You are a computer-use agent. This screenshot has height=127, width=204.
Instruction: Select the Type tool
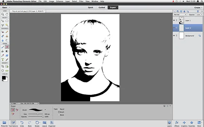(x=3, y=60)
